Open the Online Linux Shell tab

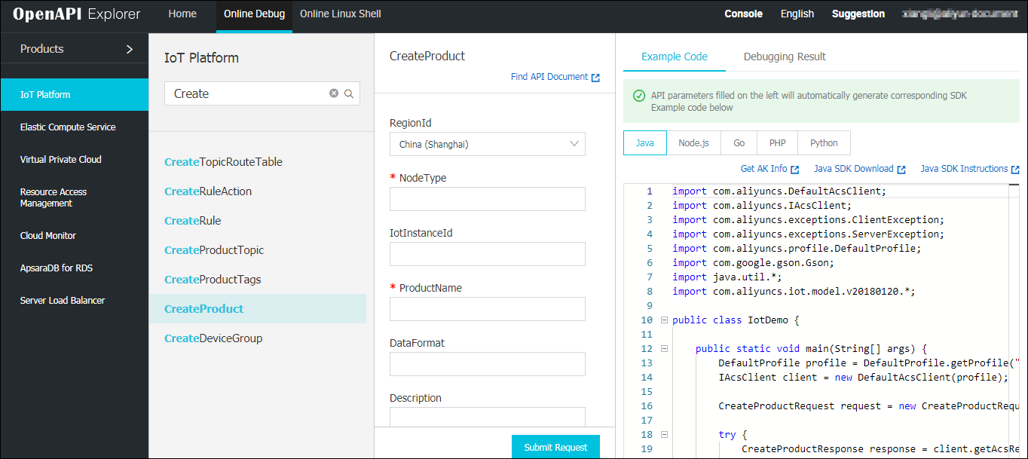340,14
